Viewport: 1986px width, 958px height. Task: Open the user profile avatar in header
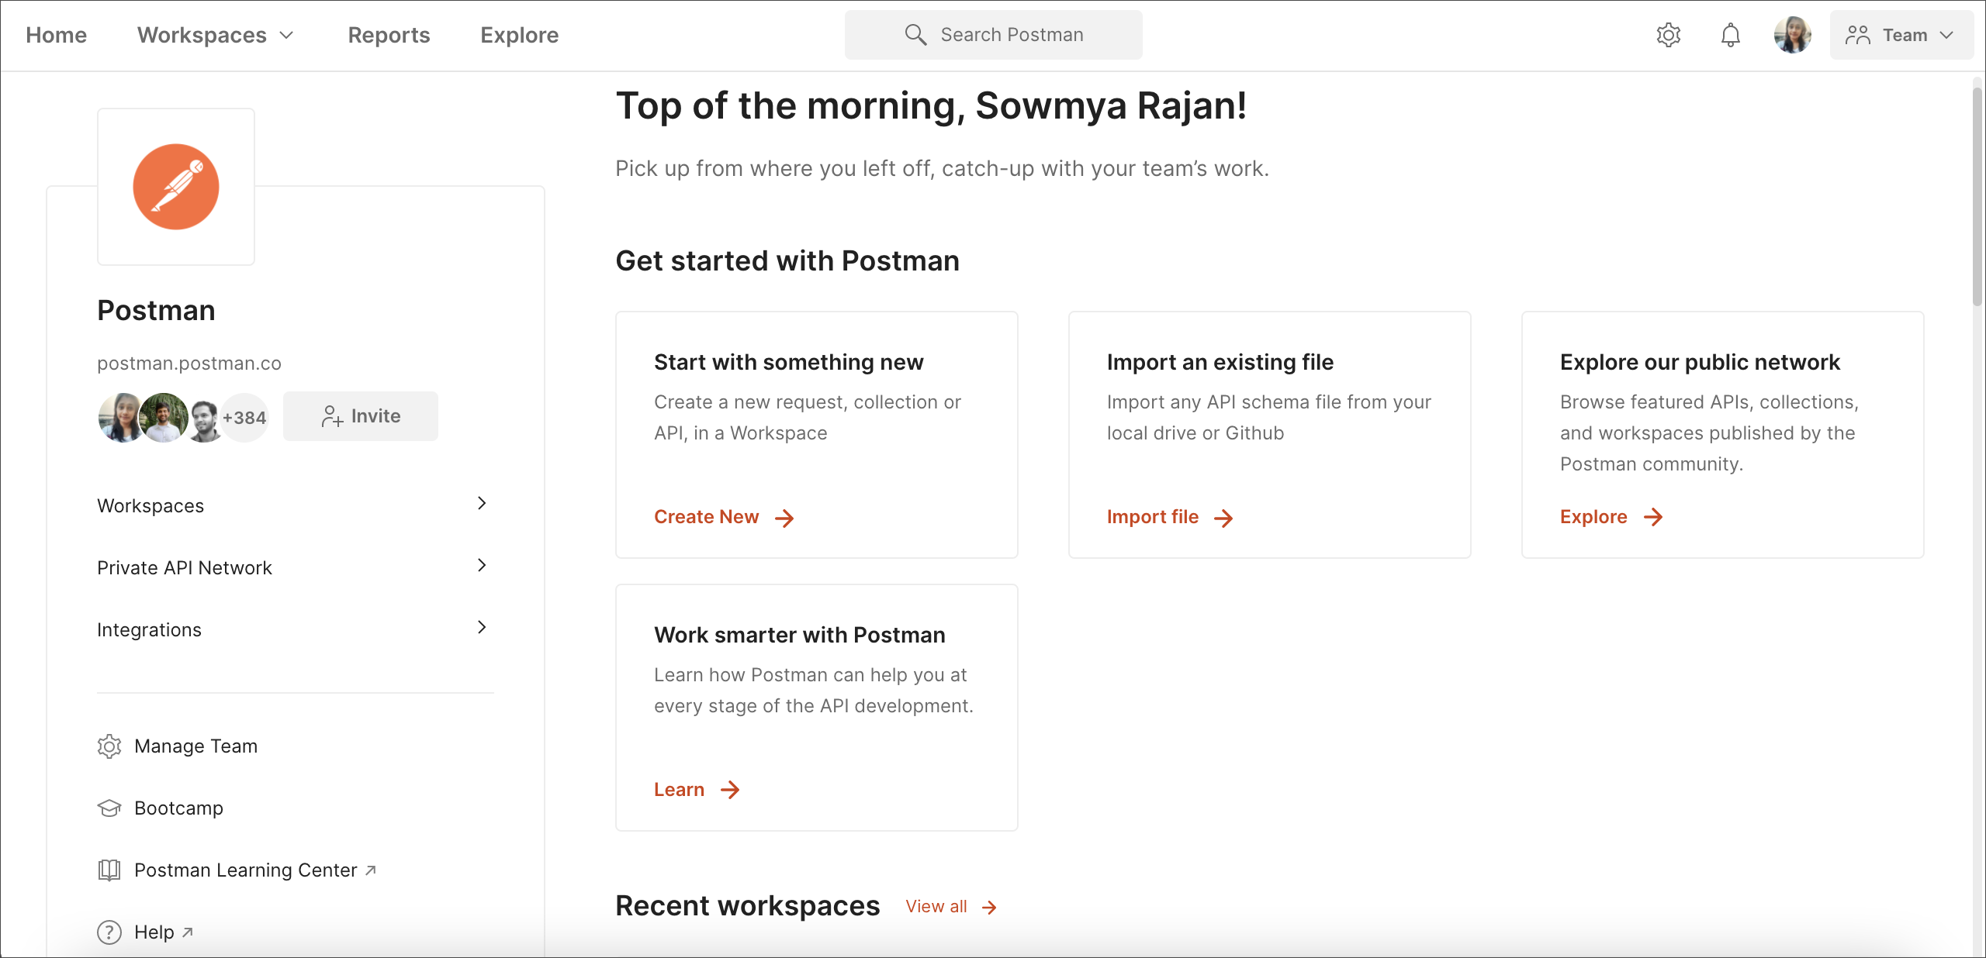1792,35
